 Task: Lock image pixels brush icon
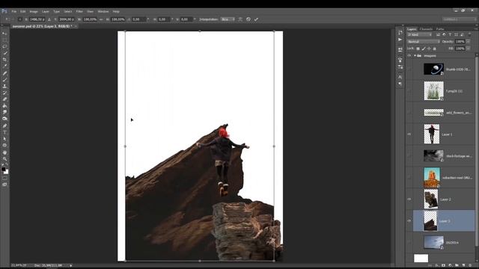pos(424,49)
